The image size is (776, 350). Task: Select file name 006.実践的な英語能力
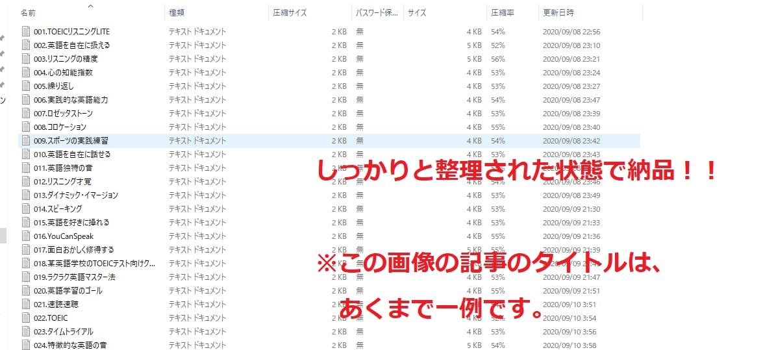click(x=71, y=99)
